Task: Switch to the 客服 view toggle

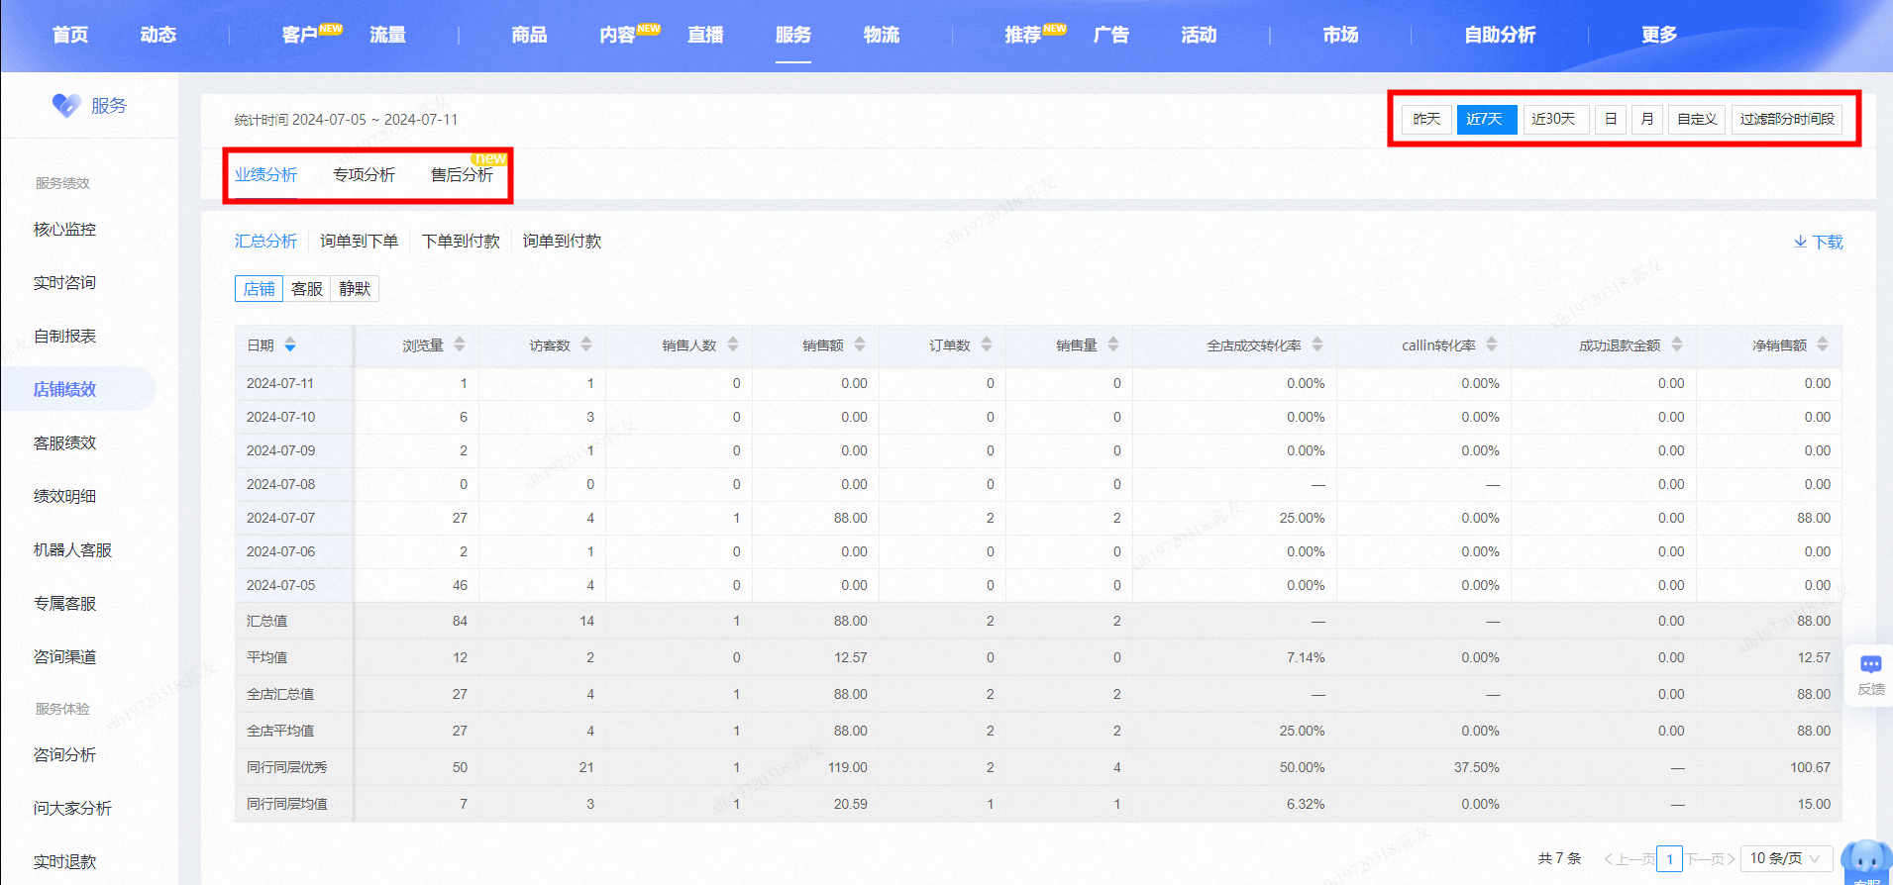Action: click(x=307, y=288)
